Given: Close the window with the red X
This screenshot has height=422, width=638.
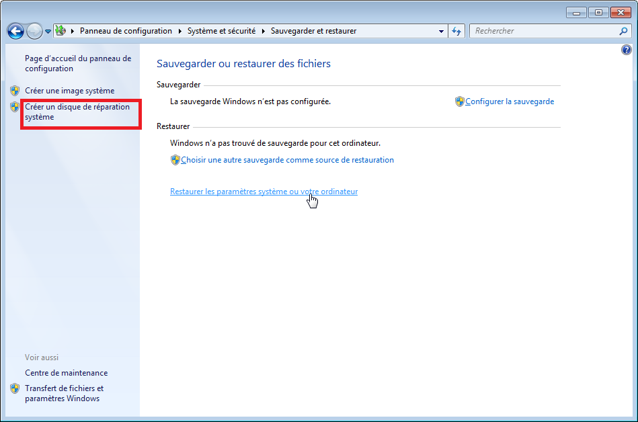Looking at the screenshot, I should [621, 13].
